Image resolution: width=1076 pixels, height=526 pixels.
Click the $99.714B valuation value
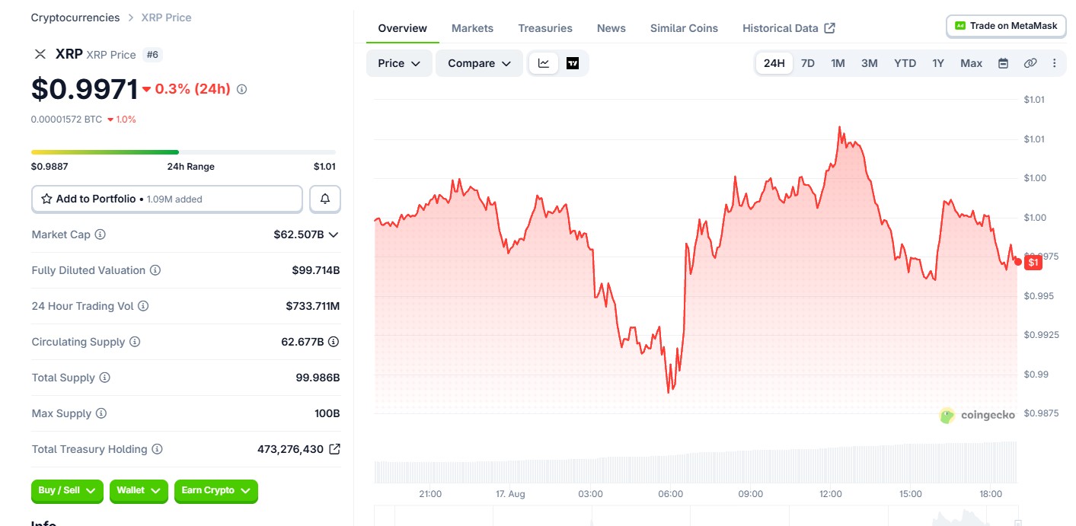coord(316,270)
